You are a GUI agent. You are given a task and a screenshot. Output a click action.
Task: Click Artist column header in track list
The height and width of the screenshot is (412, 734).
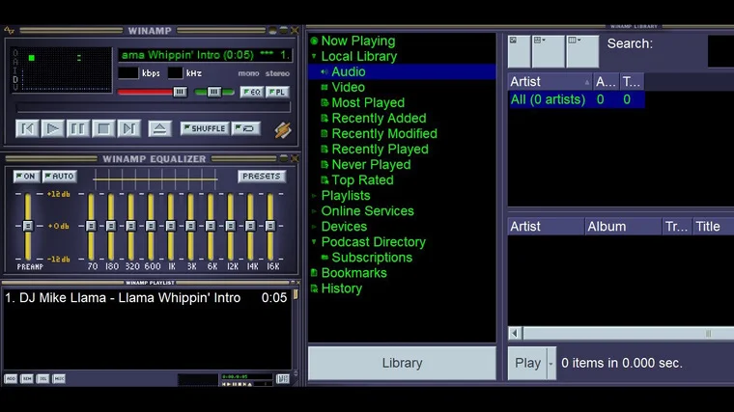click(x=546, y=227)
